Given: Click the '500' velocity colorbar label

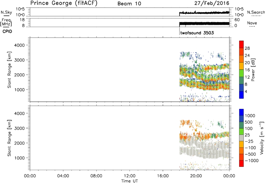Looking at the screenshot, I should [249, 122].
